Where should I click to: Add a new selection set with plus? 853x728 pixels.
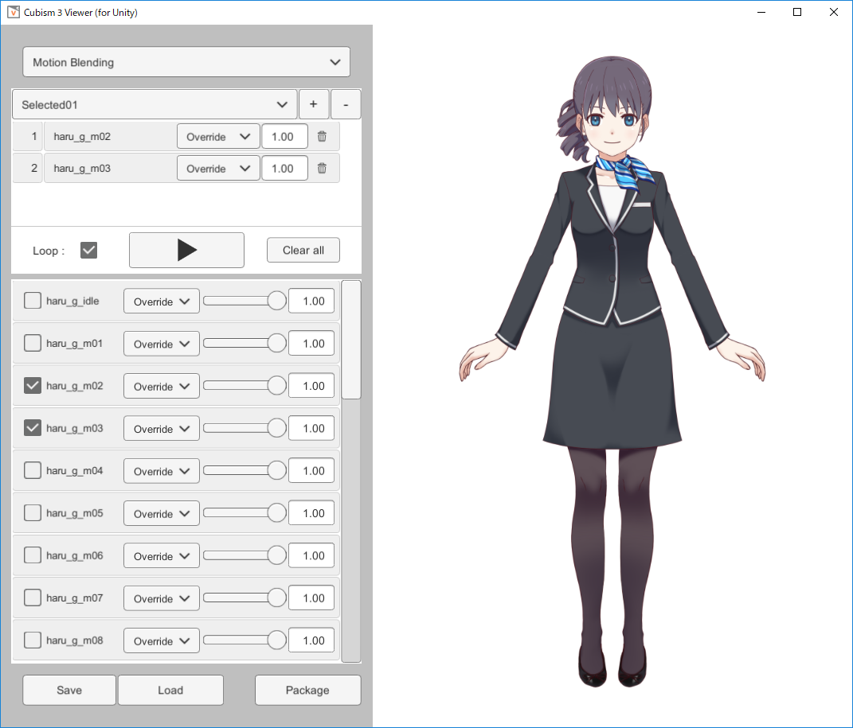(313, 104)
